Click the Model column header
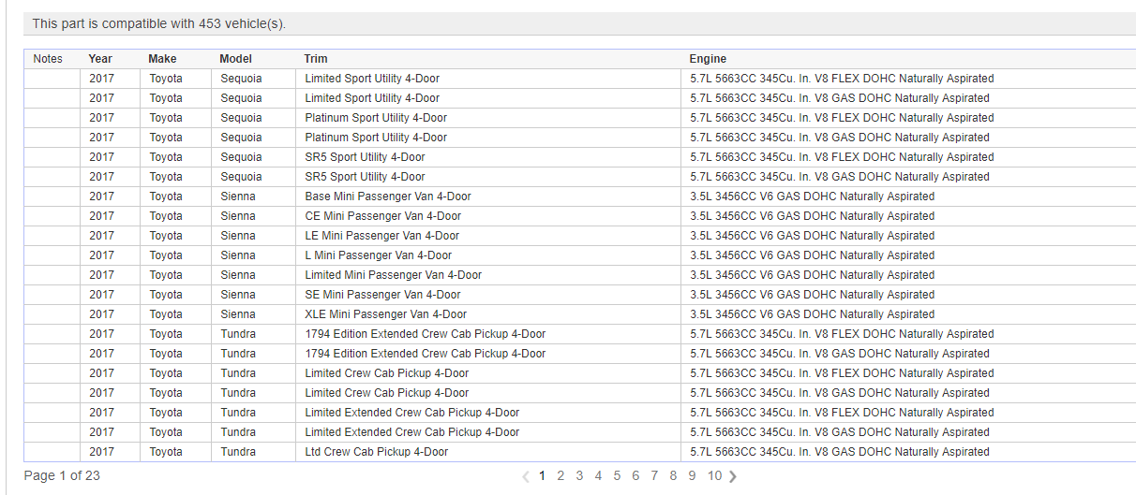This screenshot has width=1136, height=495. (235, 59)
